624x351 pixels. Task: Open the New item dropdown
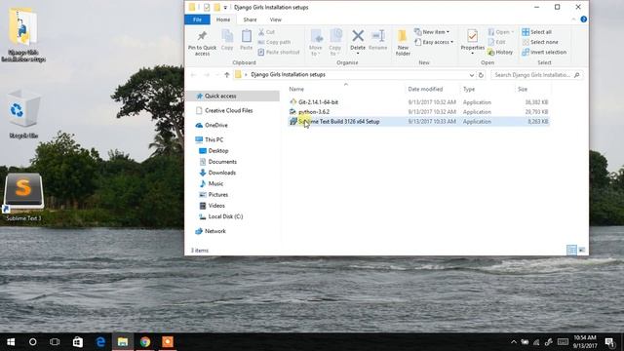coord(432,32)
